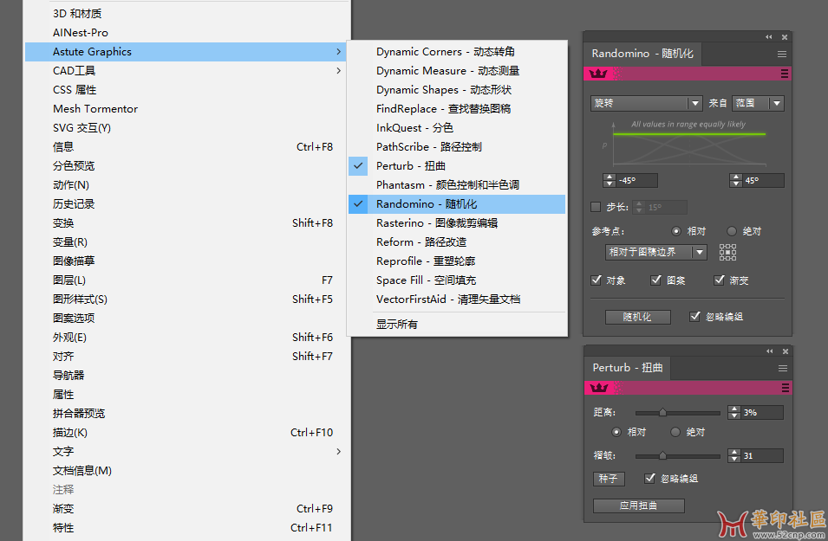Click the crown icon in Perturb panel

(x=599, y=388)
